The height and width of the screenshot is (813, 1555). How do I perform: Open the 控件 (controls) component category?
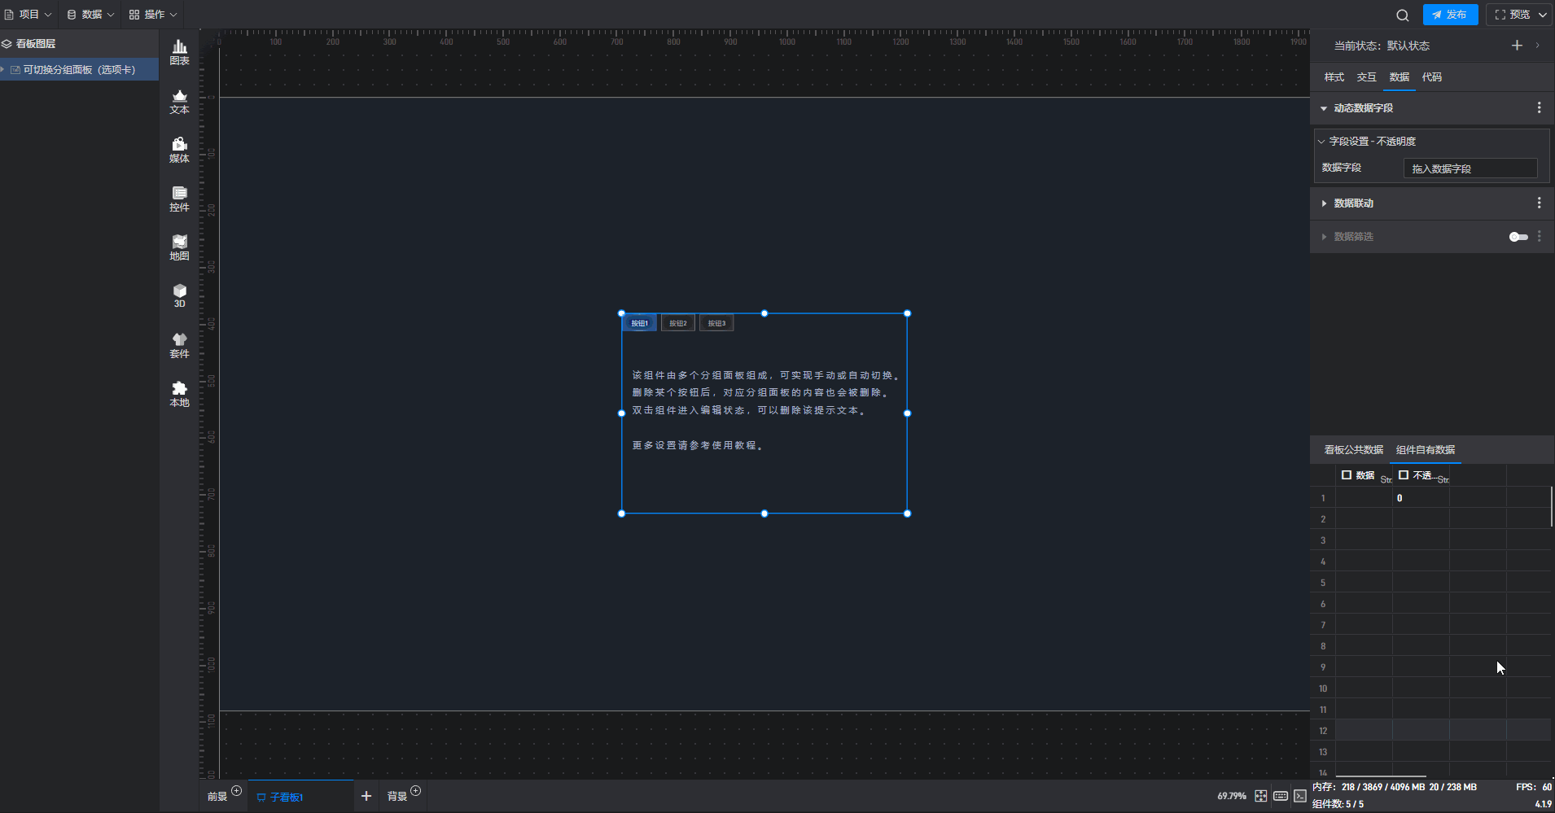[x=179, y=199]
